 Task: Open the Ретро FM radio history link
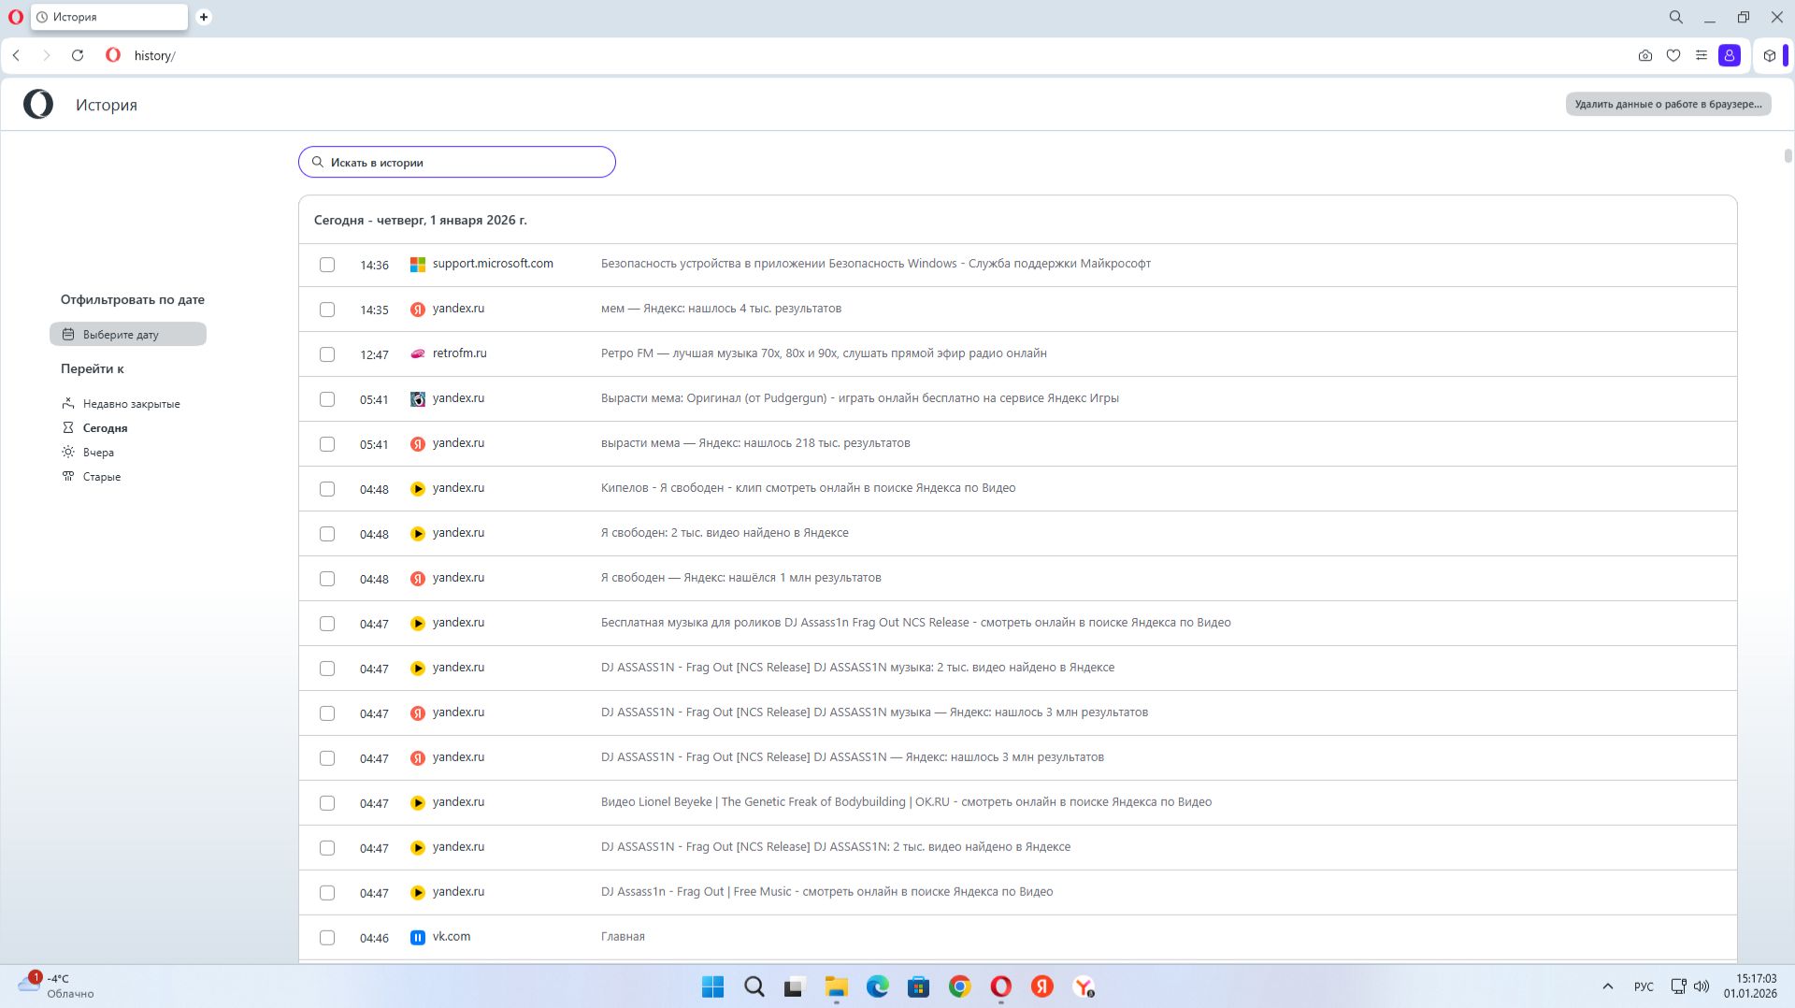[824, 353]
